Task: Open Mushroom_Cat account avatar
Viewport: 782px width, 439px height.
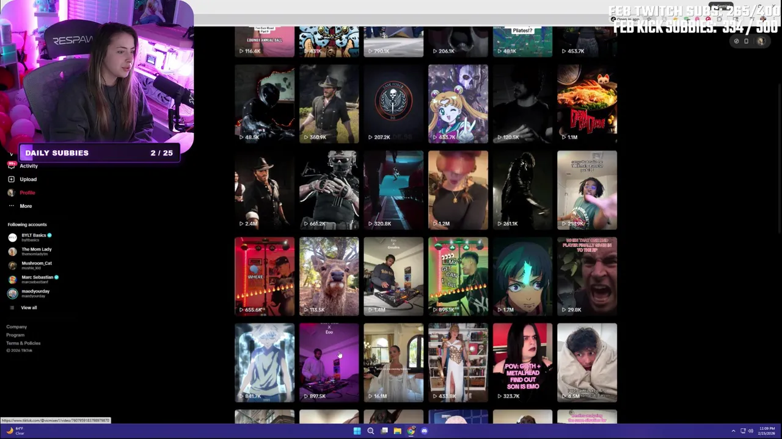Action: point(12,265)
